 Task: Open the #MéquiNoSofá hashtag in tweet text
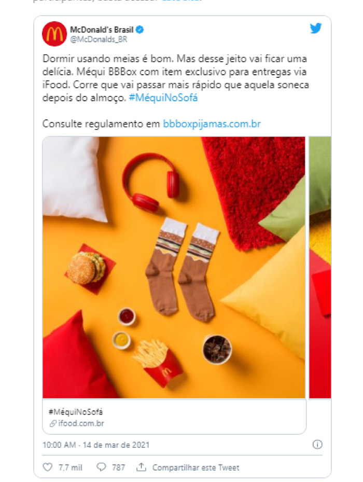click(x=163, y=98)
